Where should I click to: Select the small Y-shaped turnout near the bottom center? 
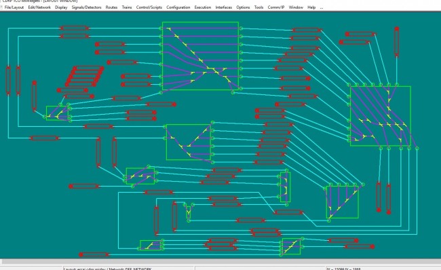188,211
